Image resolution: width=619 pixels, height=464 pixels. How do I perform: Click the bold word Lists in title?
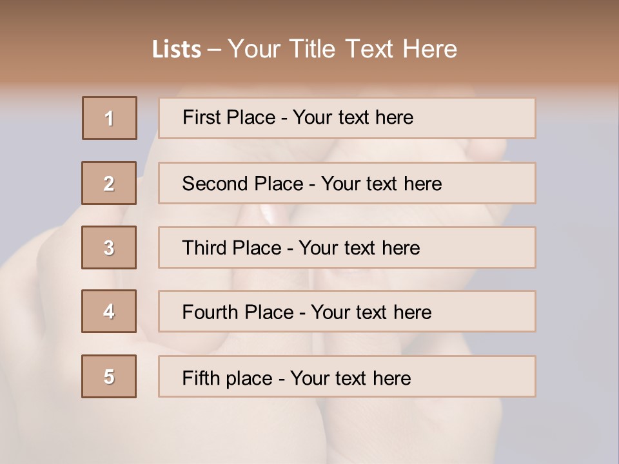[x=177, y=50]
